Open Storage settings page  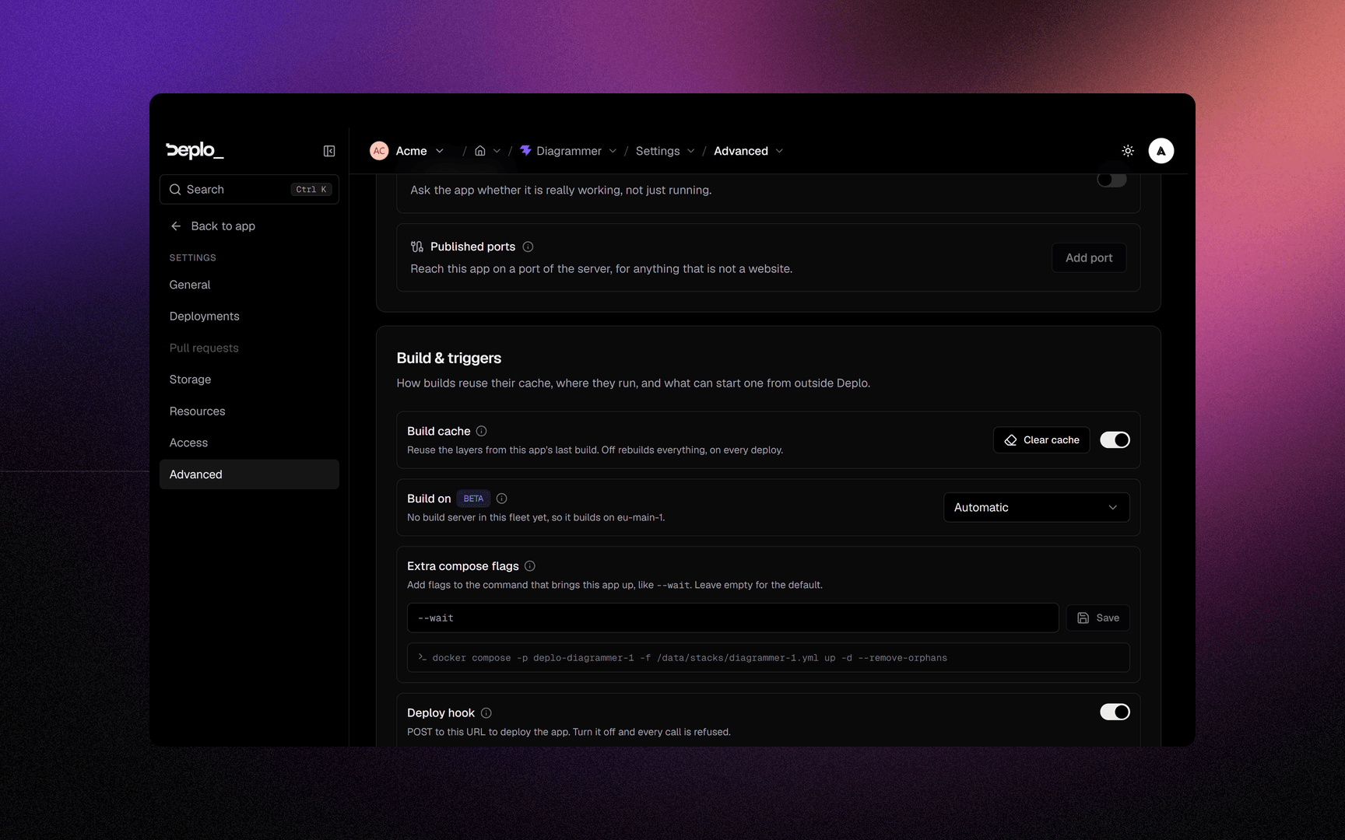[x=249, y=380]
